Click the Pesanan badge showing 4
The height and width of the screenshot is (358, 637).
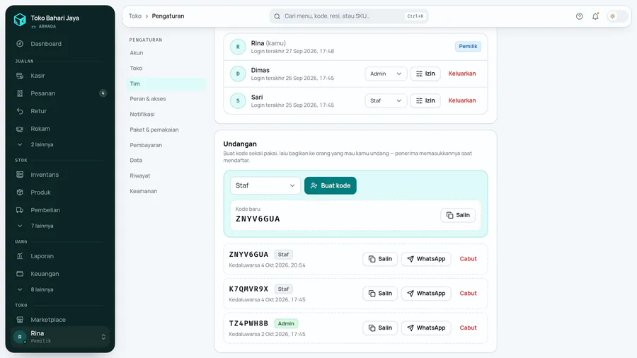(103, 93)
